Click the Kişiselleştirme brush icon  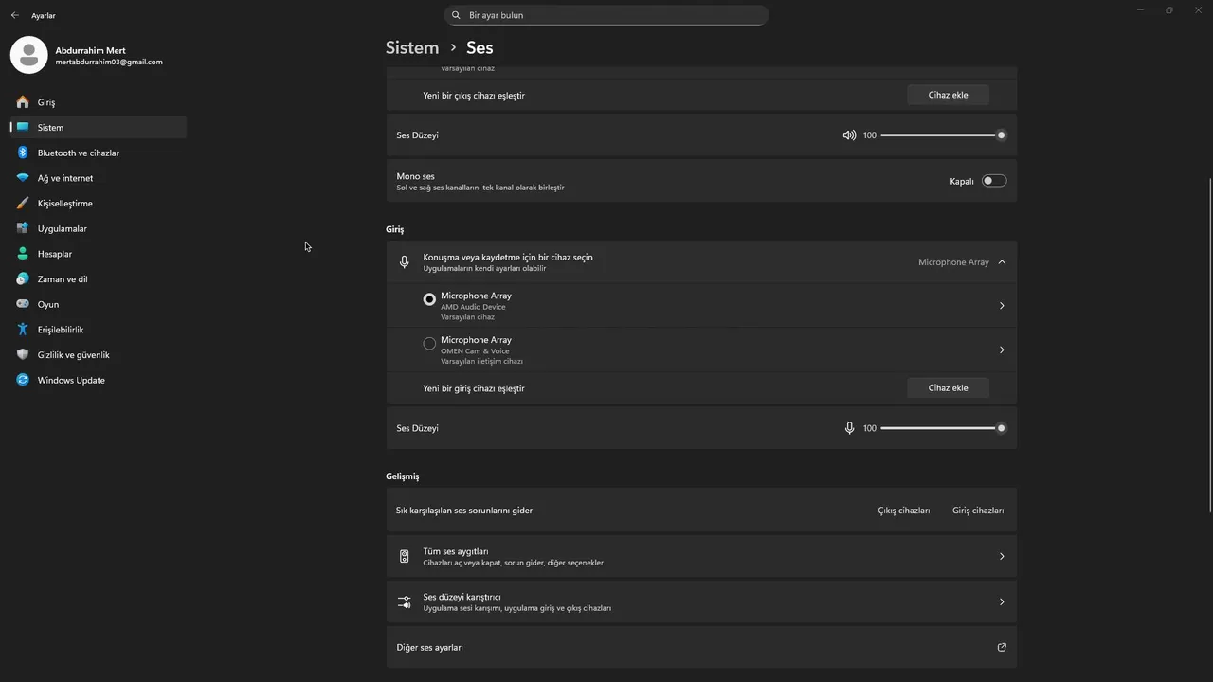click(23, 204)
